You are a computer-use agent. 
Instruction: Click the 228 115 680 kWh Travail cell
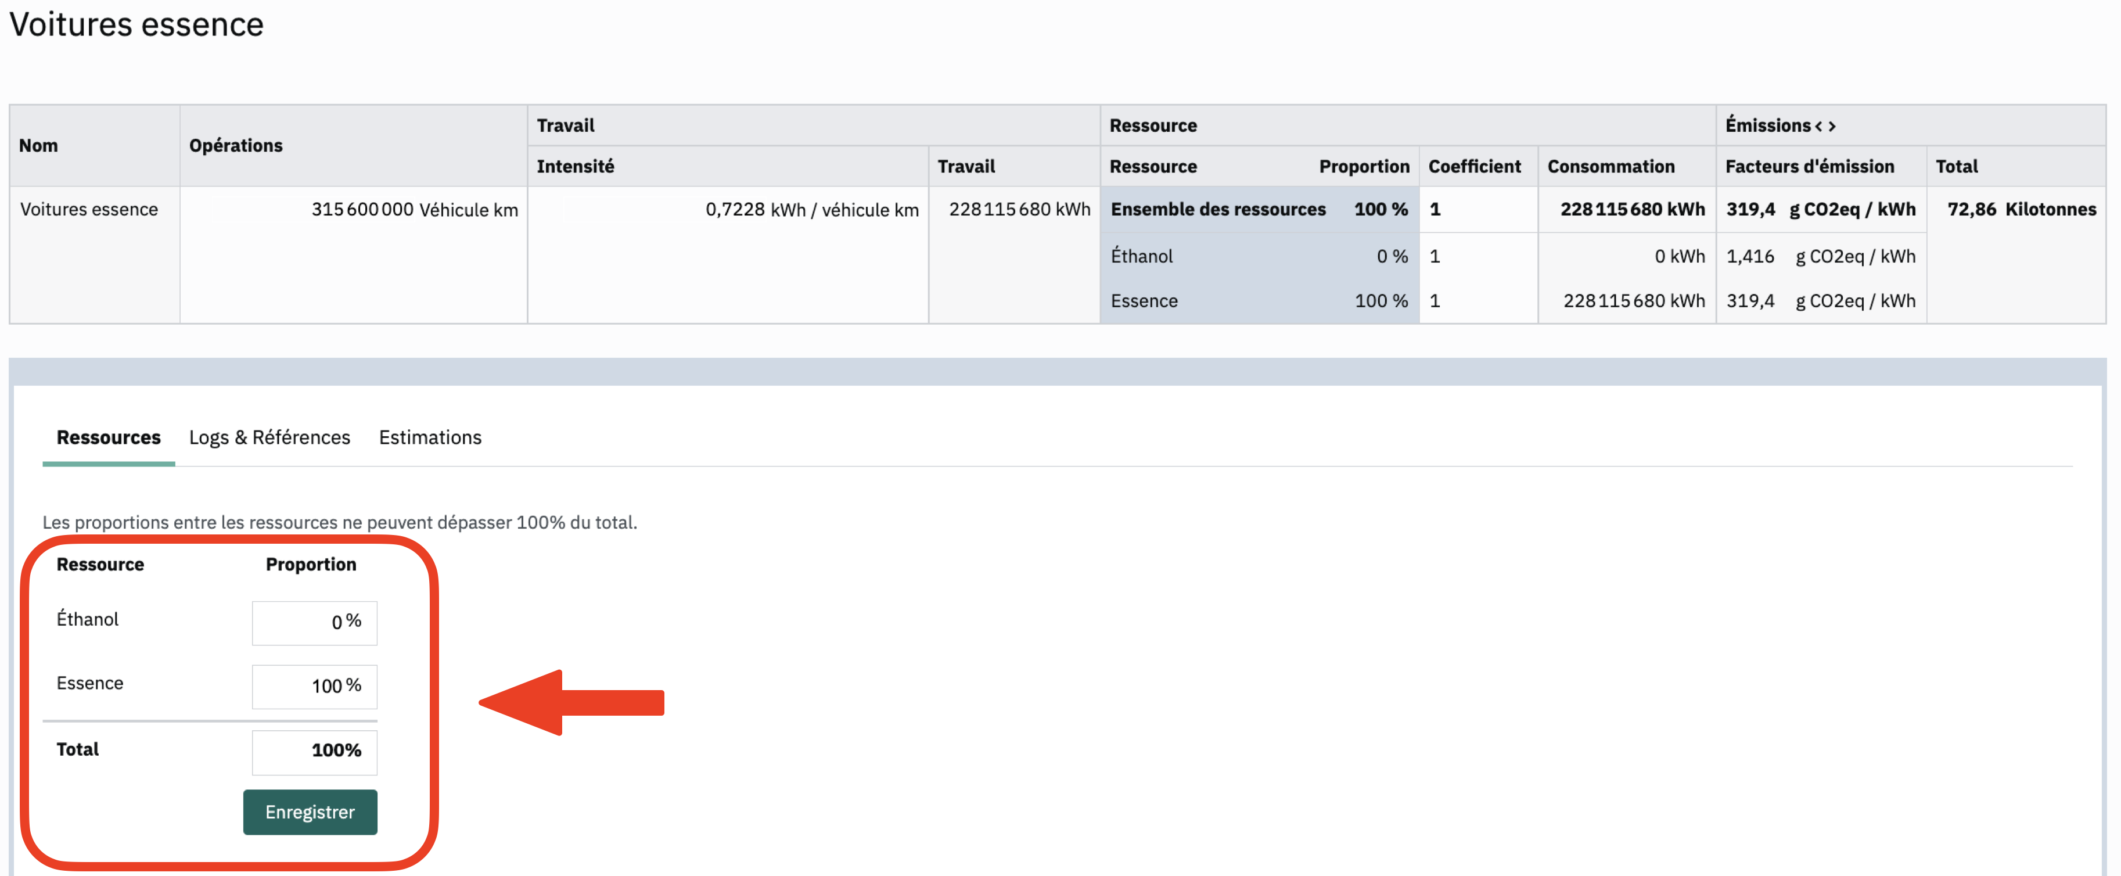click(1019, 209)
